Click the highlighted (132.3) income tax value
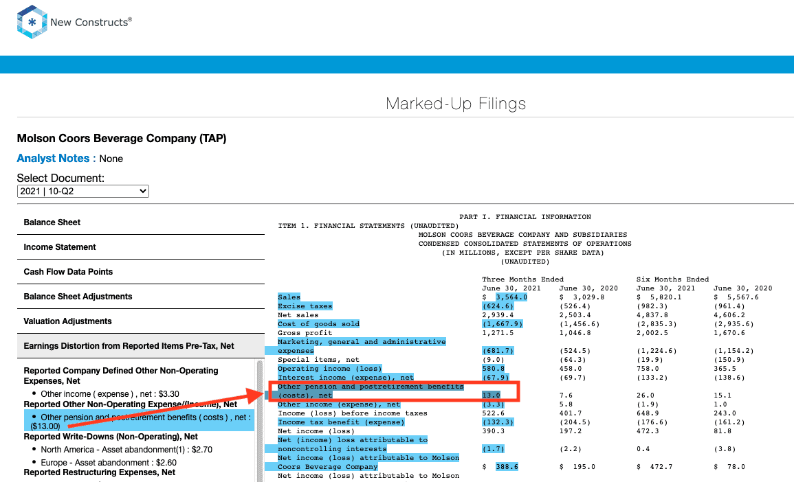This screenshot has height=482, width=794. pyautogui.click(x=498, y=422)
